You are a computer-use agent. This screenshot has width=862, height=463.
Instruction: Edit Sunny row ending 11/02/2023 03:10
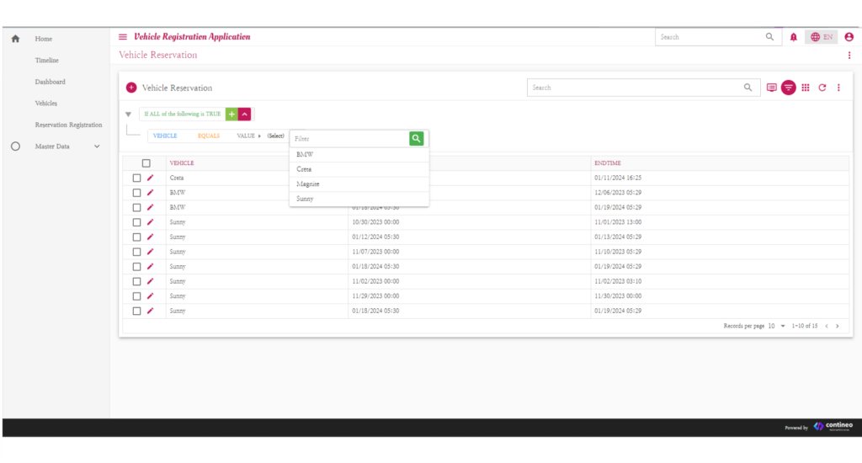pyautogui.click(x=150, y=281)
